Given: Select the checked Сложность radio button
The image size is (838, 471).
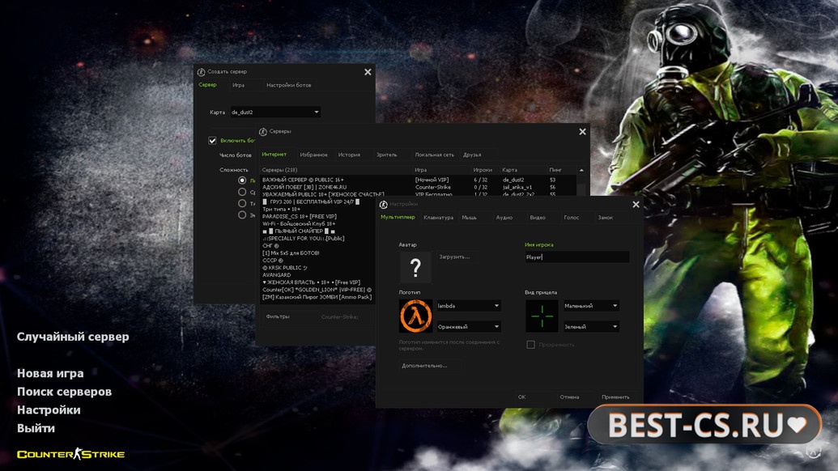Looking at the screenshot, I should pos(242,180).
